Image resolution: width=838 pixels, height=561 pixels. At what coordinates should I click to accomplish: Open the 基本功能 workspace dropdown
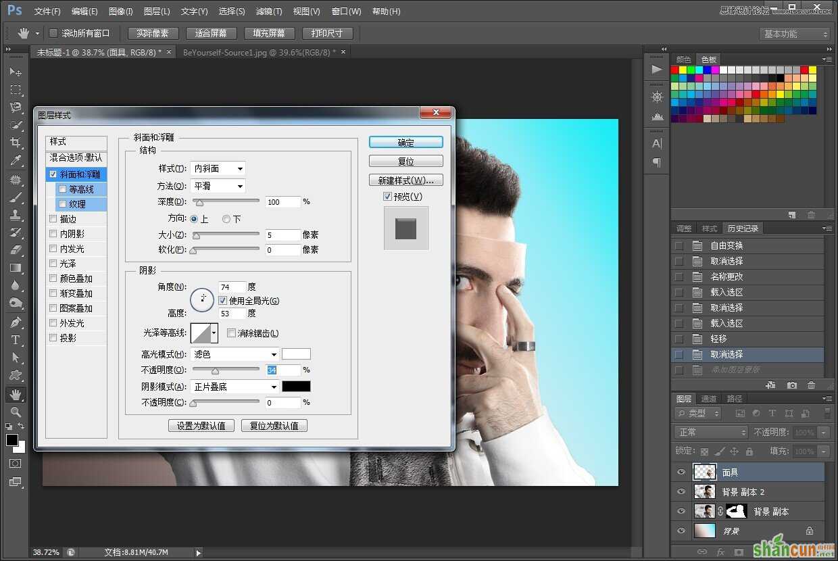coord(794,34)
